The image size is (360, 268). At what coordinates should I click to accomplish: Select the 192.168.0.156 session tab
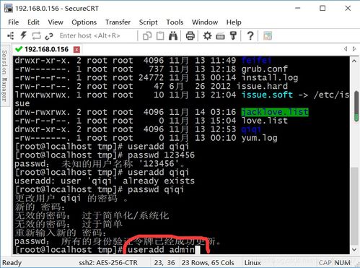(46, 49)
